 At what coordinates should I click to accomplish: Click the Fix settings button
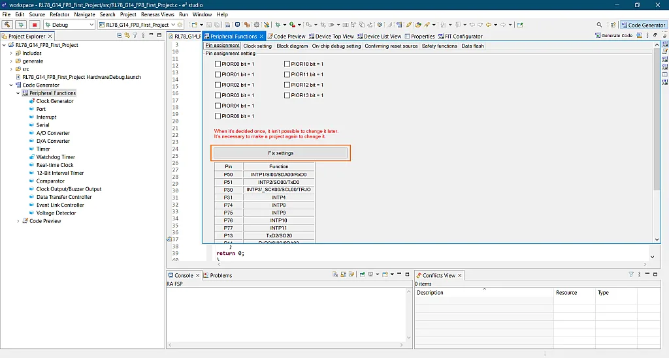tap(281, 153)
